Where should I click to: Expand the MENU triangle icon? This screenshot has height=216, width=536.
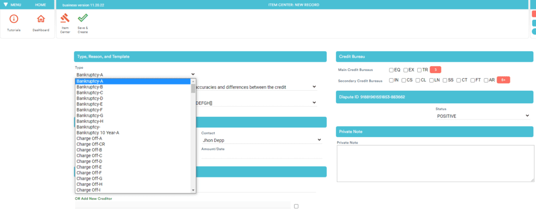click(6, 5)
